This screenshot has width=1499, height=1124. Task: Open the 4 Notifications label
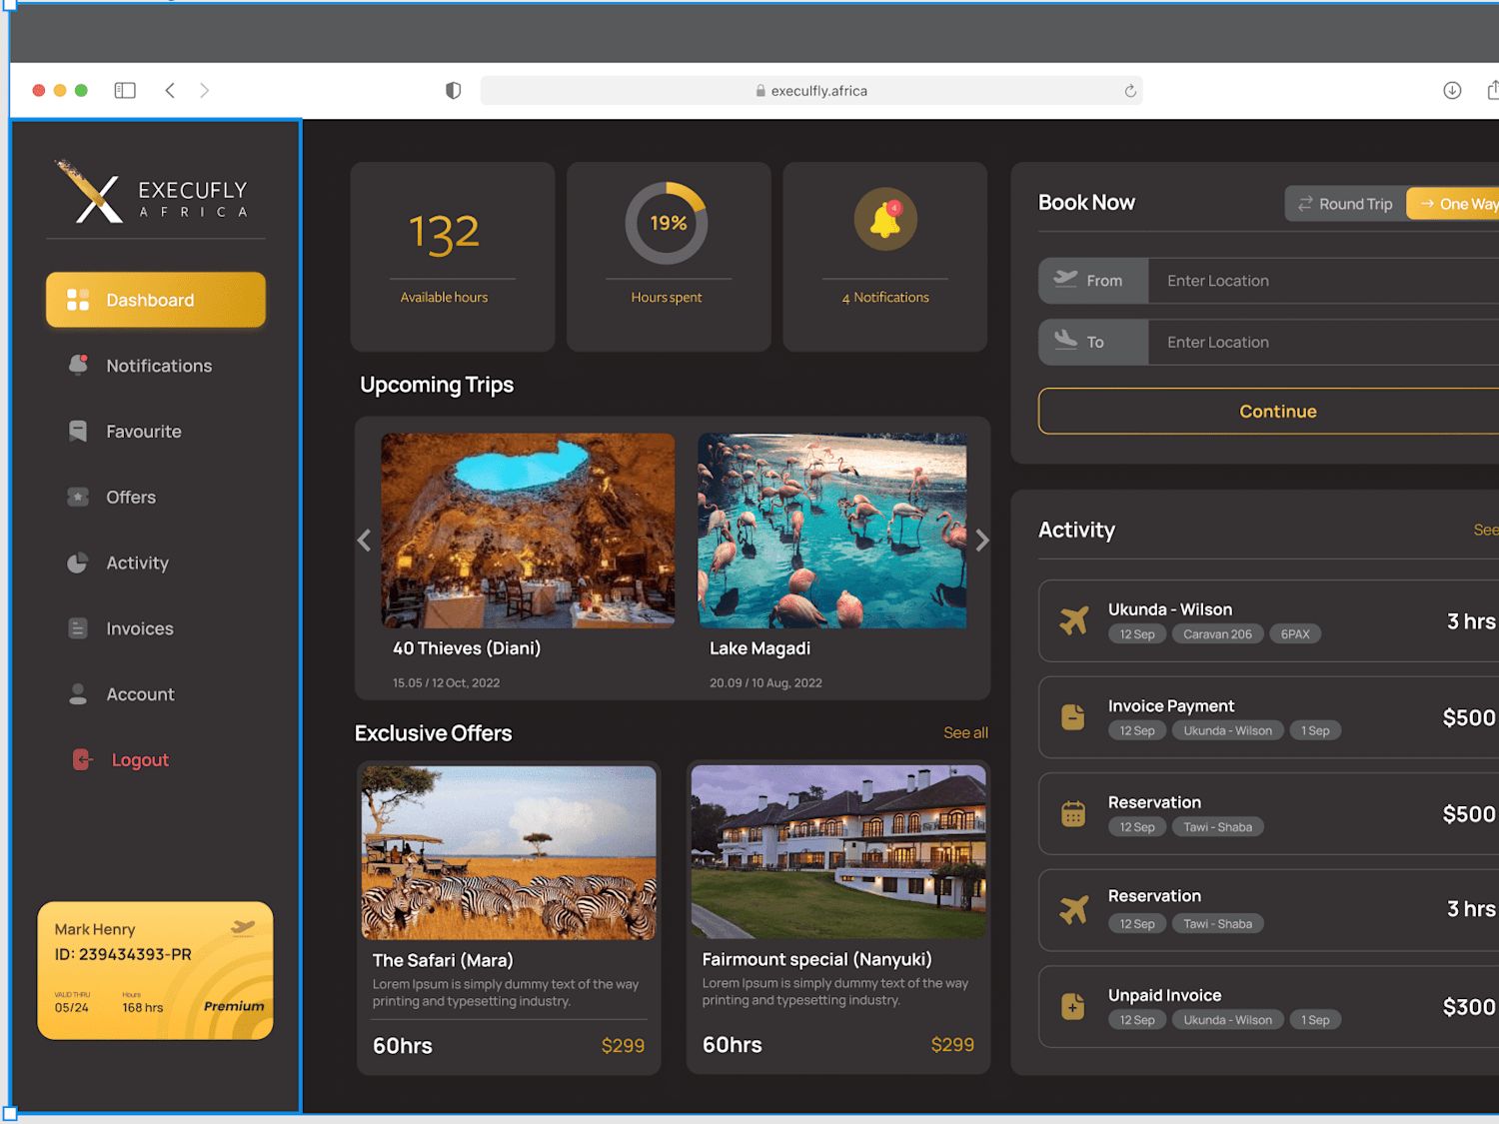pyautogui.click(x=885, y=298)
